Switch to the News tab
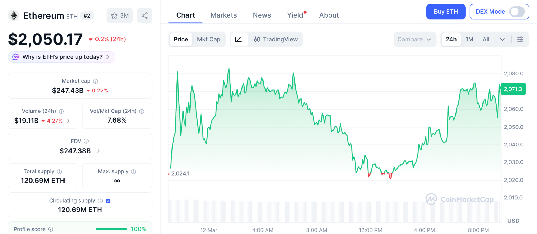537x234 pixels. pyautogui.click(x=262, y=15)
